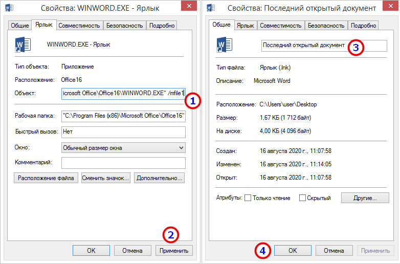
Task: Click 'Office16' location text
Action: coord(72,80)
